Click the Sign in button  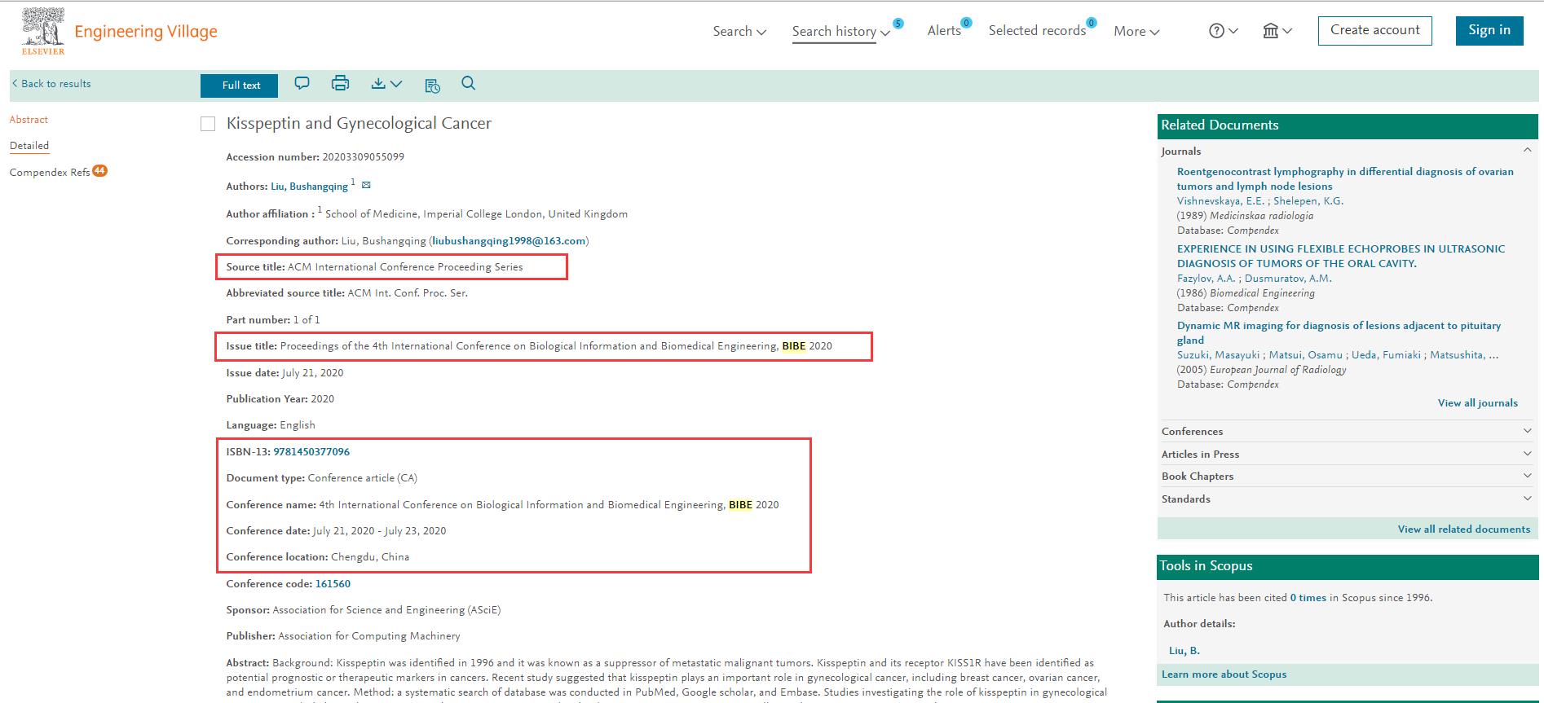[1489, 30]
